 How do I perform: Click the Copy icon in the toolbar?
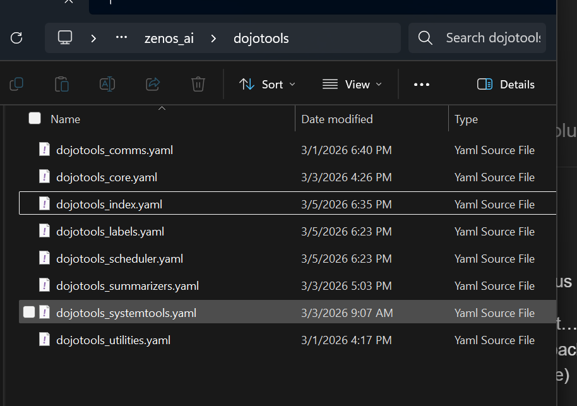click(x=17, y=84)
